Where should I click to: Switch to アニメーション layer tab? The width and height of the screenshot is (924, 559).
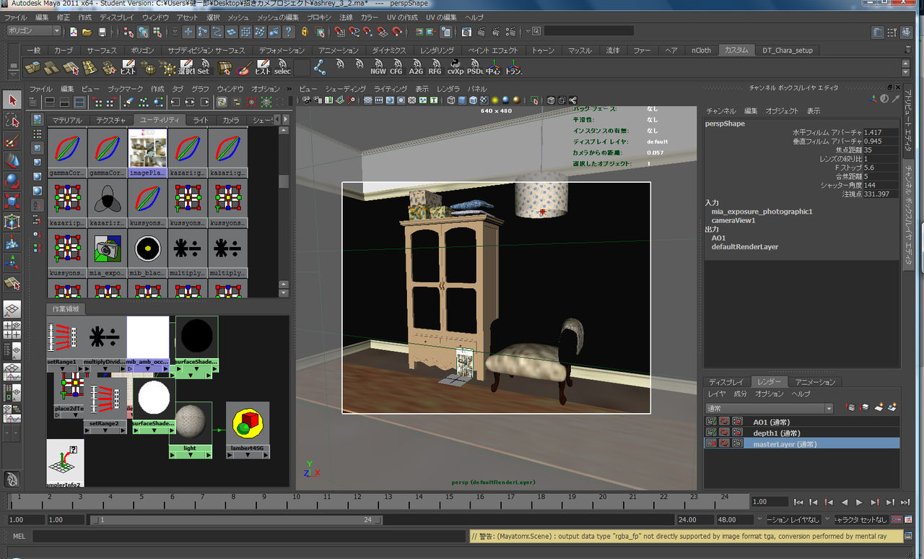(x=815, y=382)
